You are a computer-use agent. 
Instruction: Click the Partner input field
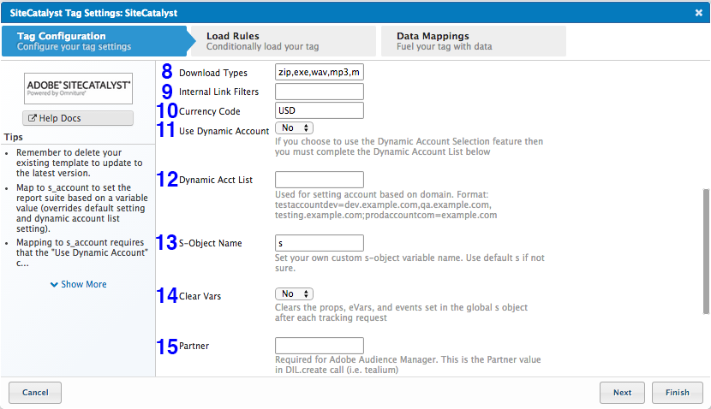[320, 346]
